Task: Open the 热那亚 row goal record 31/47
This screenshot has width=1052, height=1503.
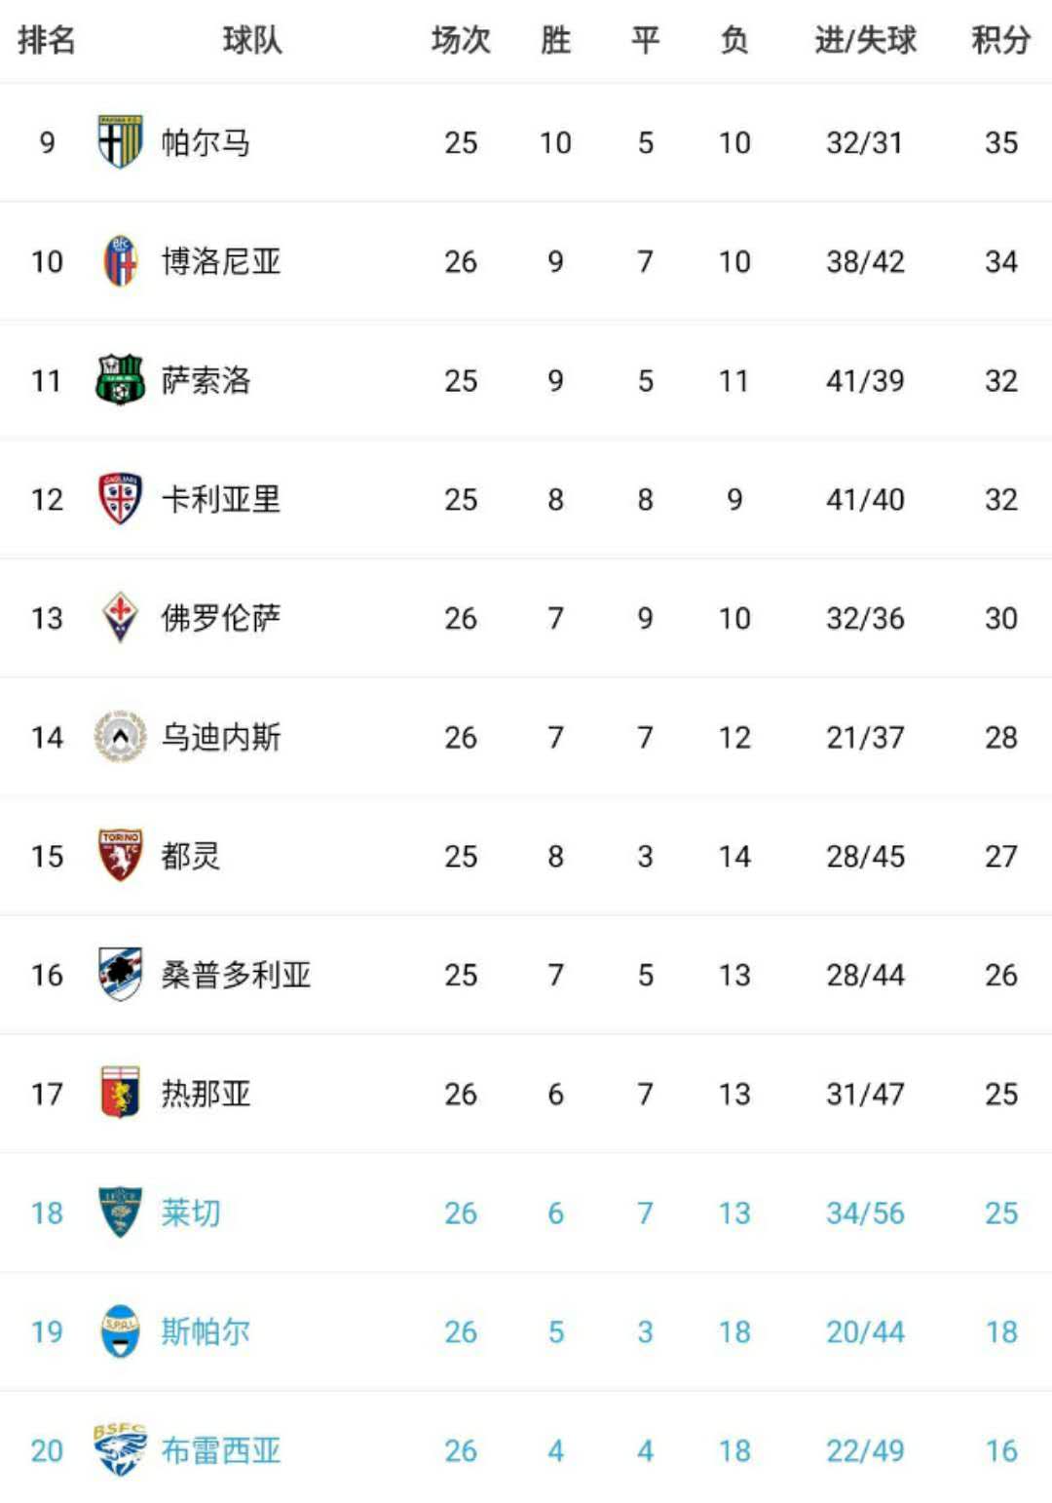Action: click(x=865, y=1094)
